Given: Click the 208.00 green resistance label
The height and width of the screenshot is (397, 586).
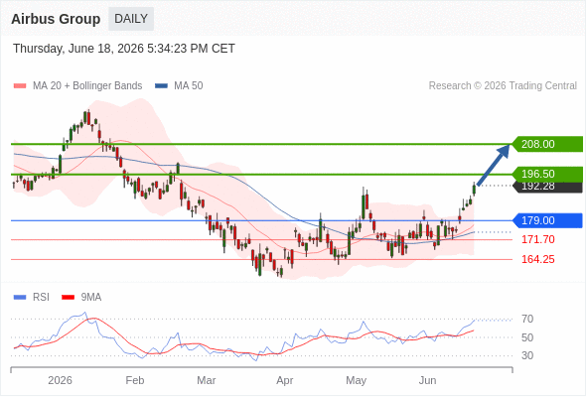Looking at the screenshot, I should point(547,144).
